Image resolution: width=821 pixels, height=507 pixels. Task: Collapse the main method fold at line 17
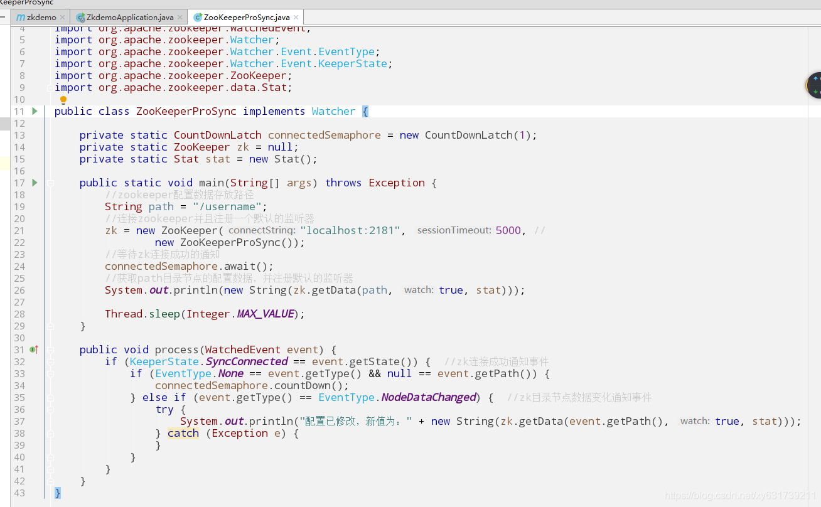click(x=50, y=183)
